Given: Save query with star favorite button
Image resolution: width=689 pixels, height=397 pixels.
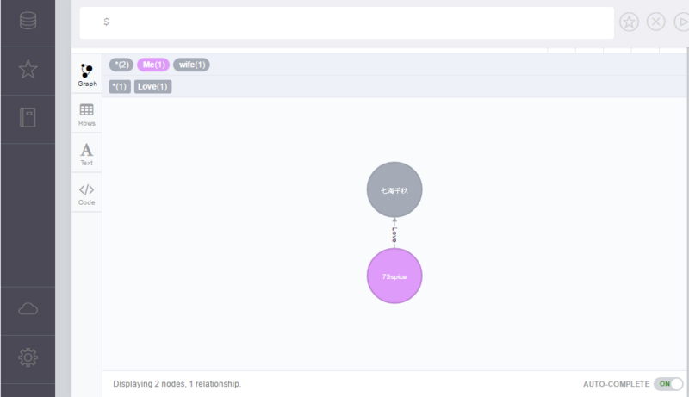Looking at the screenshot, I should 629,22.
